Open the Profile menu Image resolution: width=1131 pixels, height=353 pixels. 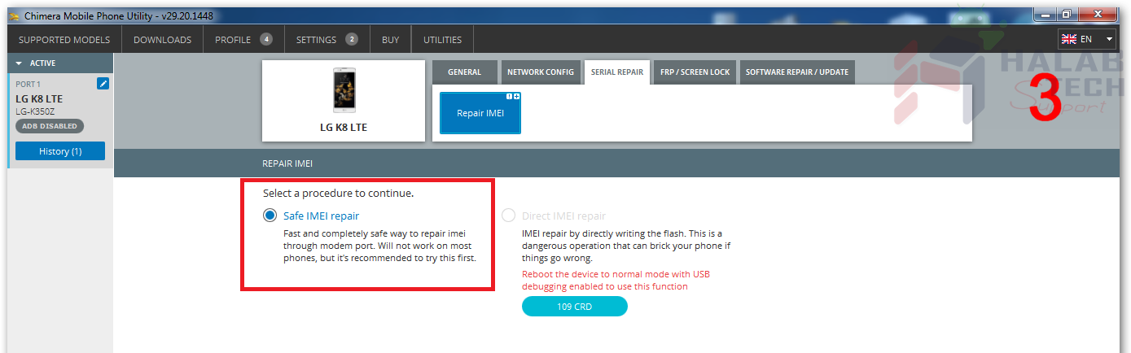coord(243,39)
